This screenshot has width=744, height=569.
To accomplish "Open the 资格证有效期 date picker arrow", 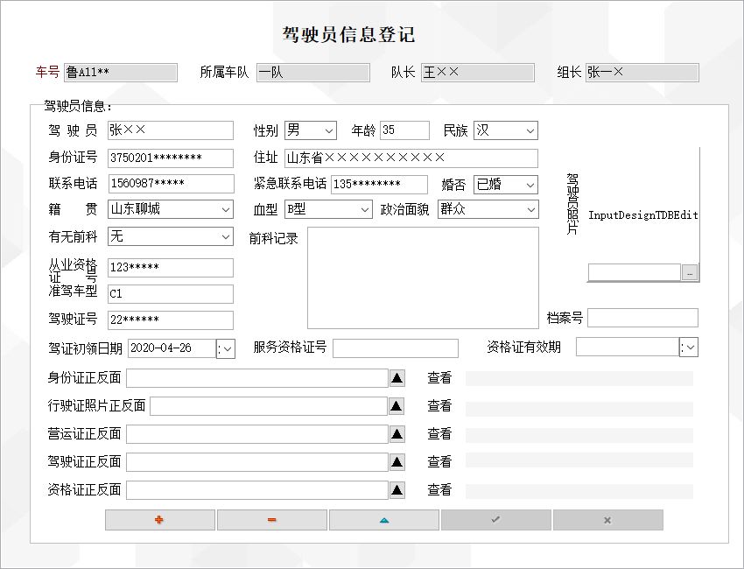I will (689, 348).
